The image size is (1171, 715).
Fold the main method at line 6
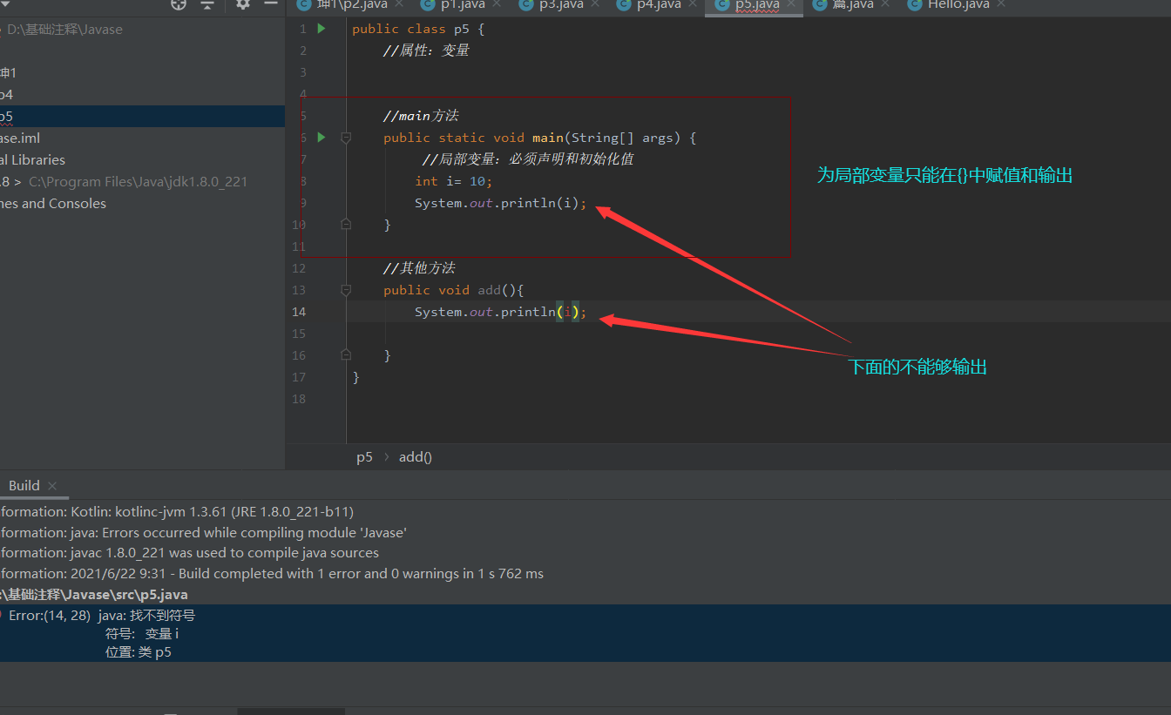pos(346,138)
